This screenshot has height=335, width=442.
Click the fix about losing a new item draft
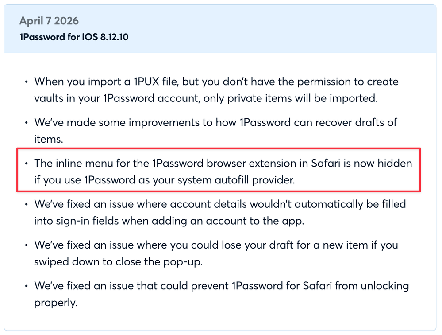[x=215, y=253]
